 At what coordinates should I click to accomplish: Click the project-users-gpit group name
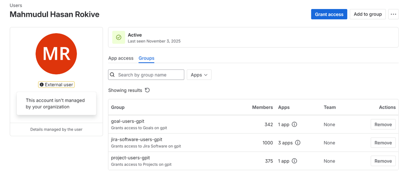[x=130, y=158]
